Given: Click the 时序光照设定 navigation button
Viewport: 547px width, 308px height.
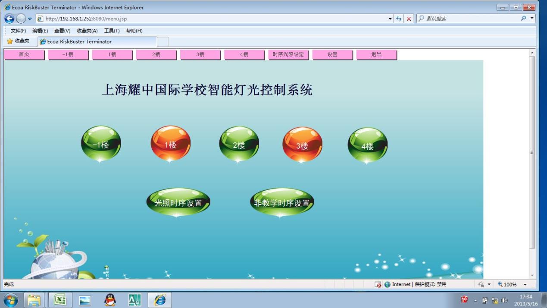Looking at the screenshot, I should [288, 54].
